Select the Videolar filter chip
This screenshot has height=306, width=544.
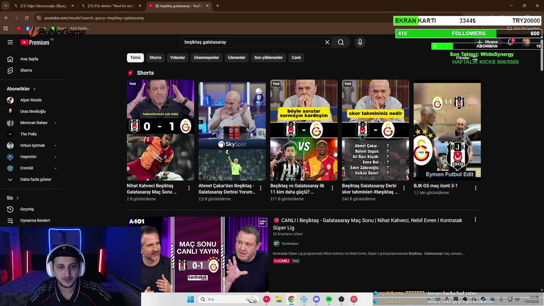point(178,57)
